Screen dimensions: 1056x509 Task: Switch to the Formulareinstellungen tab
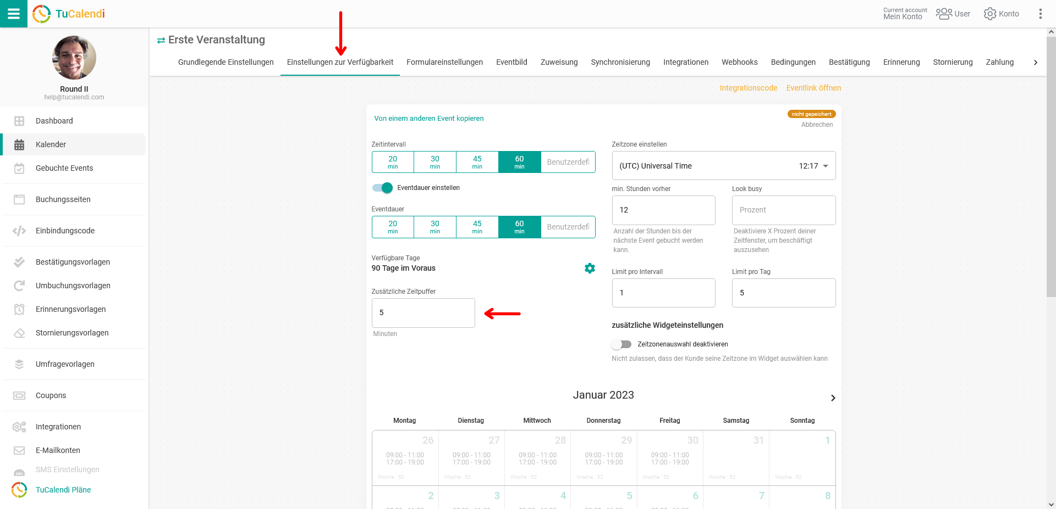coord(444,62)
